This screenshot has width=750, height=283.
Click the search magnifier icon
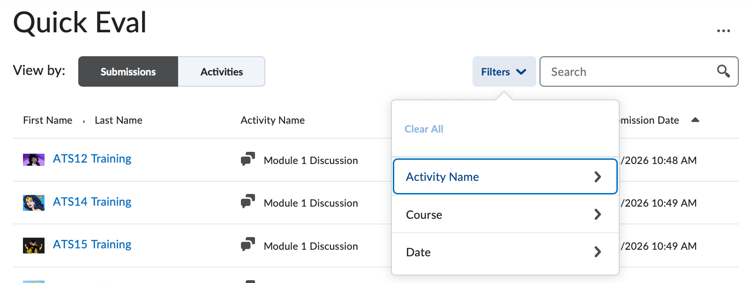click(723, 71)
